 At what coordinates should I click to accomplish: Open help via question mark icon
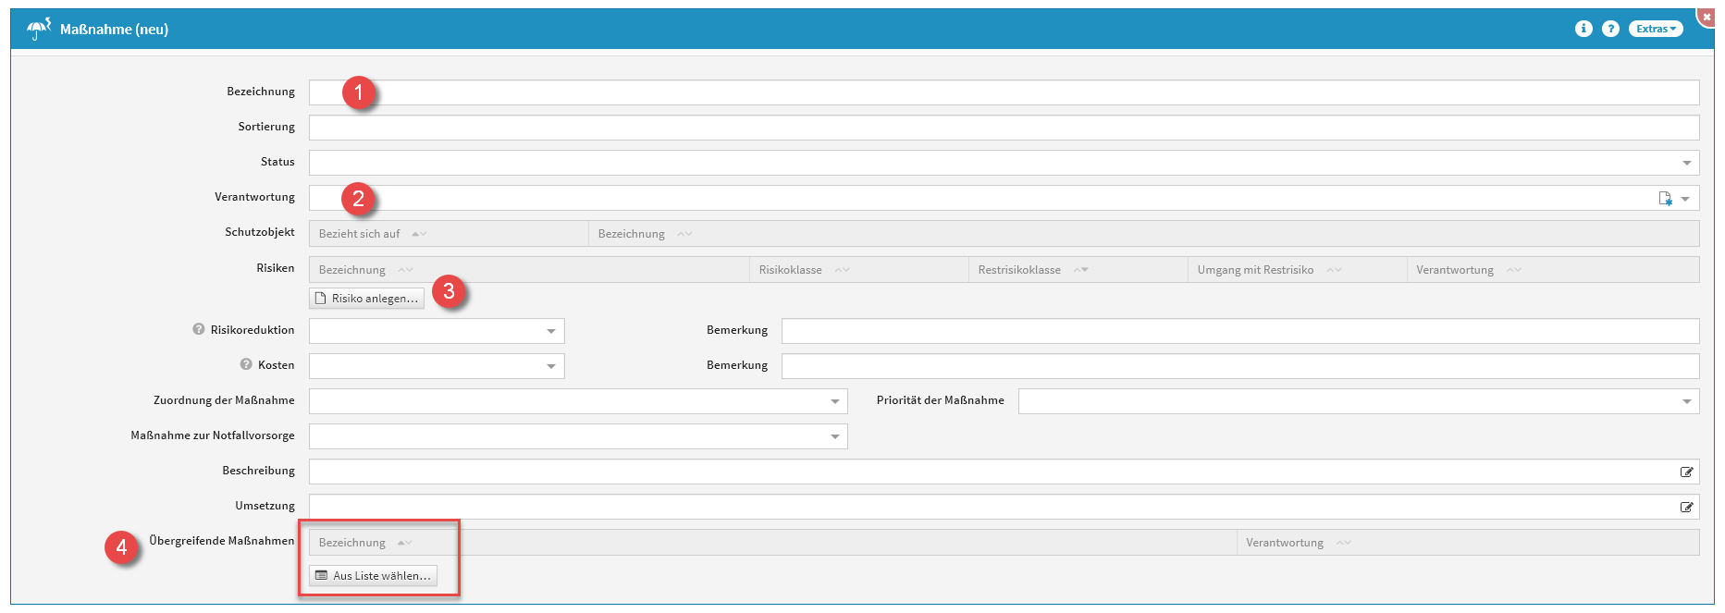click(1610, 29)
